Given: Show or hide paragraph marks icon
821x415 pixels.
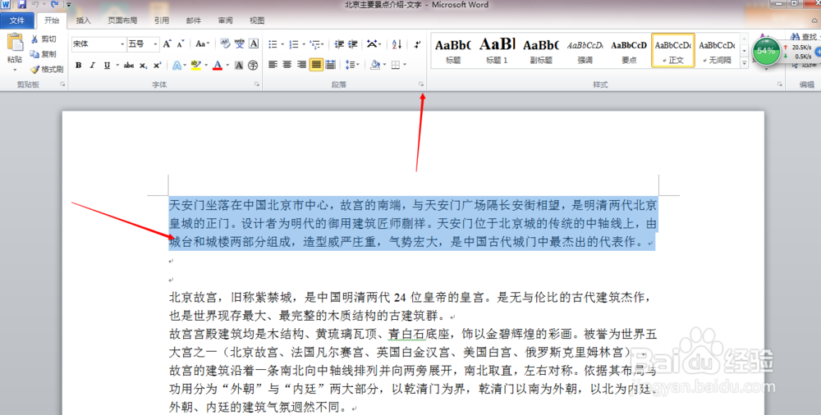Looking at the screenshot, I should pyautogui.click(x=417, y=44).
